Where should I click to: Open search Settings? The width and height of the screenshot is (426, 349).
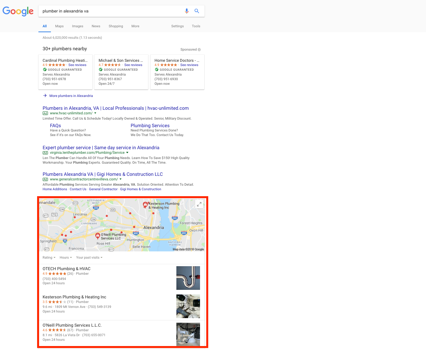pyautogui.click(x=177, y=26)
